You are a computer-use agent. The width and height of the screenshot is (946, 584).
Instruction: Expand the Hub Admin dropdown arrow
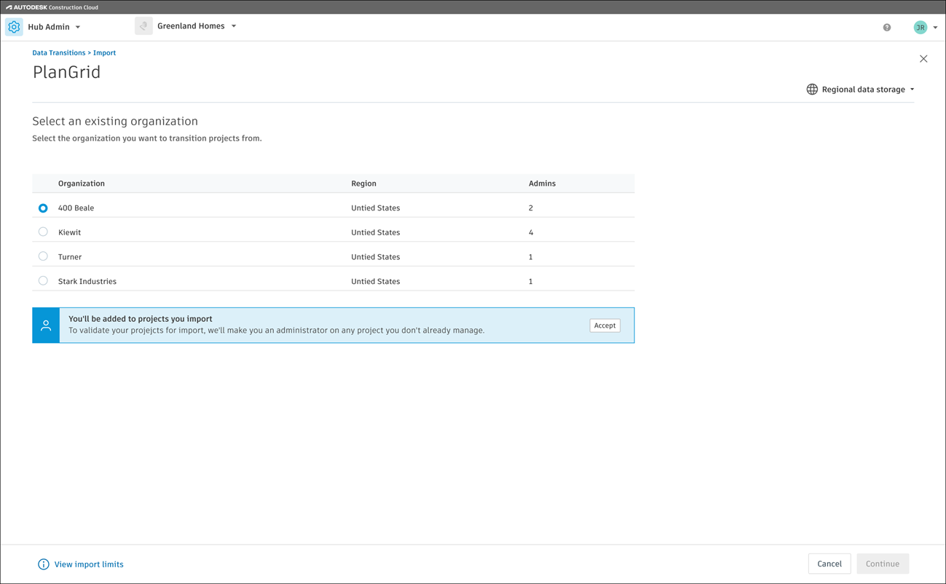78,28
